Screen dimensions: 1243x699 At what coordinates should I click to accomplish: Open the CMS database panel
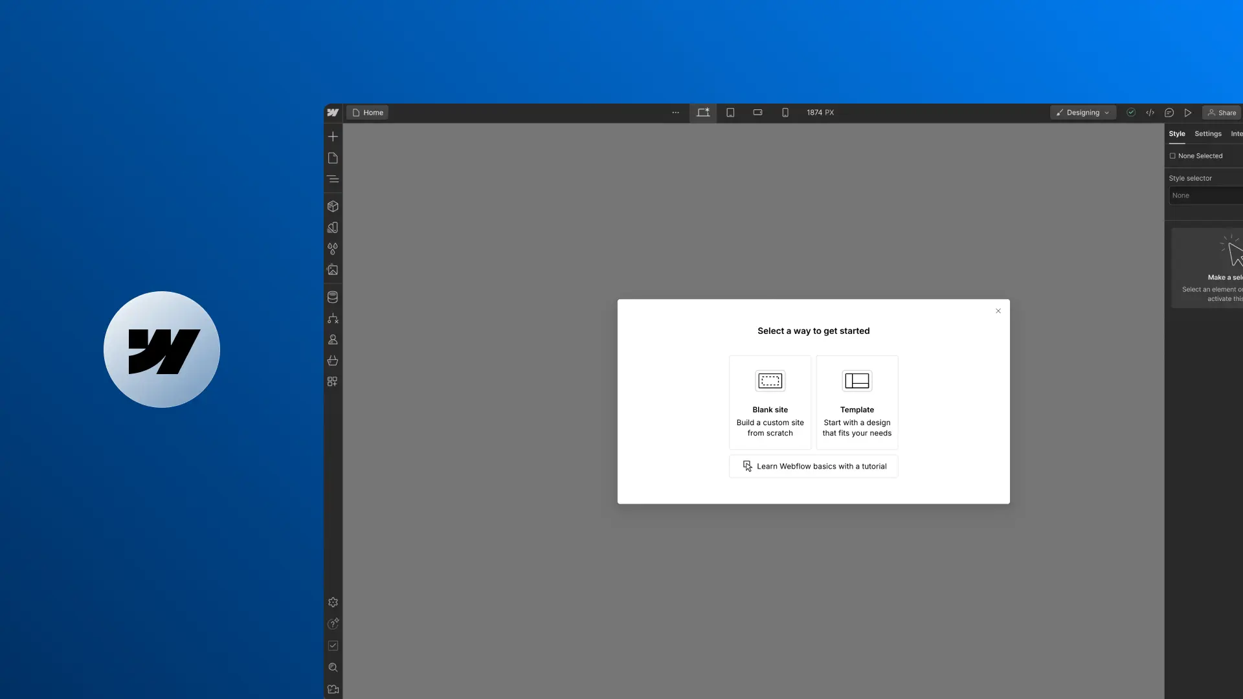(333, 297)
